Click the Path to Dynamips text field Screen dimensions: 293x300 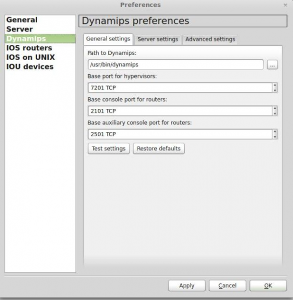175,64
